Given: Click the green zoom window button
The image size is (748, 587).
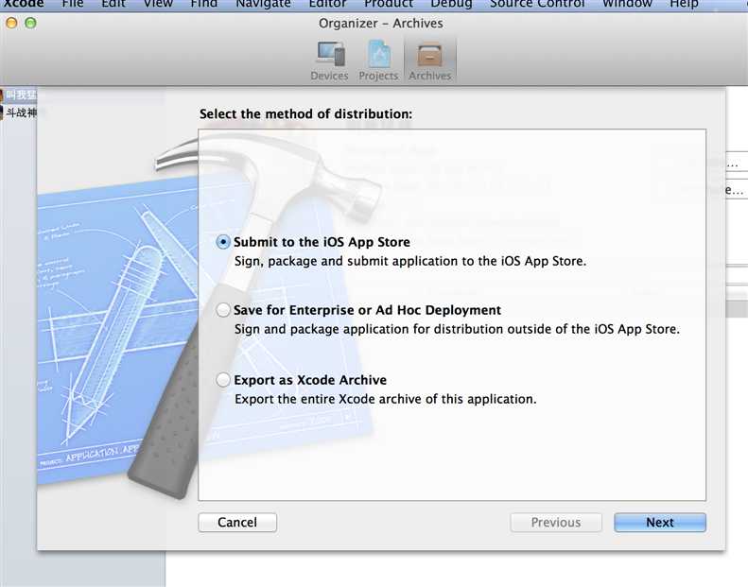Looking at the screenshot, I should (30, 23).
